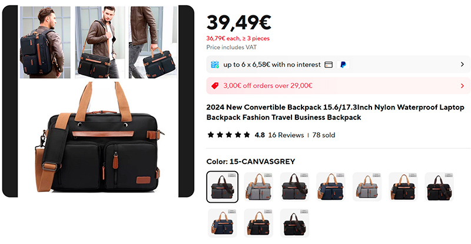471x244 pixels.
Task: View the hand-carried briefcase photo
Action: (153, 42)
